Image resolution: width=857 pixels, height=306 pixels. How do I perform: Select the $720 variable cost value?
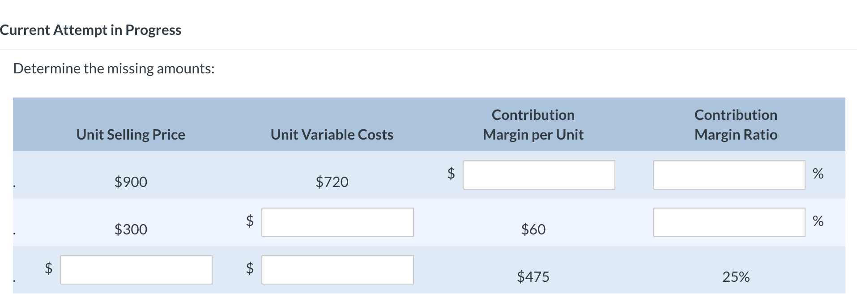pyautogui.click(x=332, y=182)
